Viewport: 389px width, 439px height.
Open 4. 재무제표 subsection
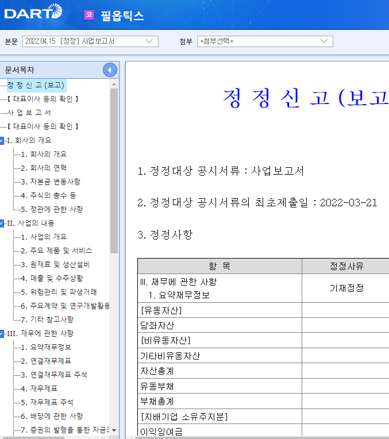(39, 388)
